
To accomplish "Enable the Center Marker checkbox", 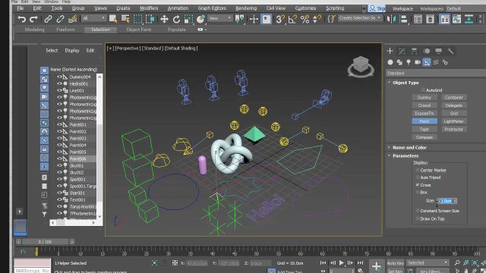I will pos(418,170).
